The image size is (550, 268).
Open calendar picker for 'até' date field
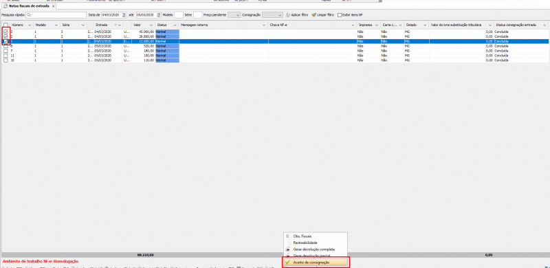[x=159, y=14]
